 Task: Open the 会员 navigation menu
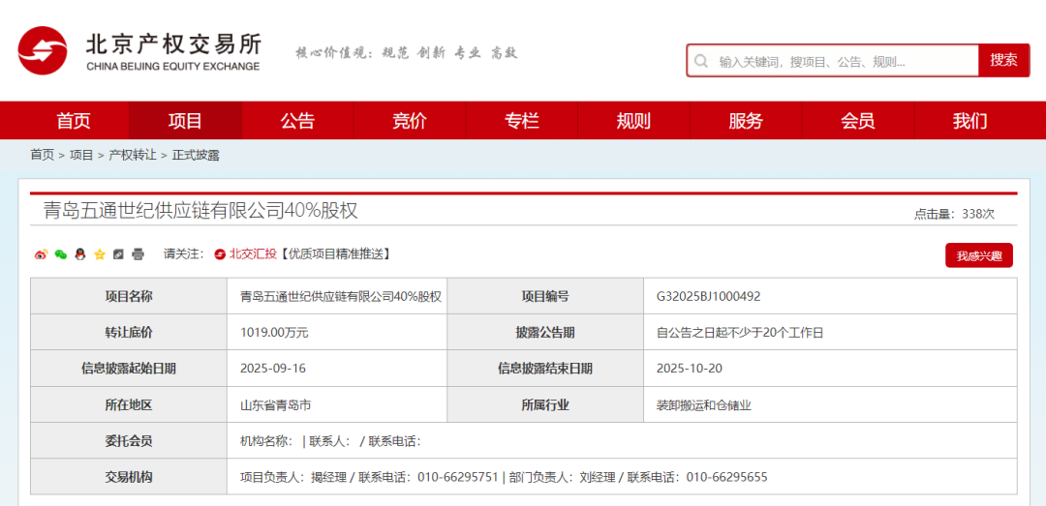point(858,121)
